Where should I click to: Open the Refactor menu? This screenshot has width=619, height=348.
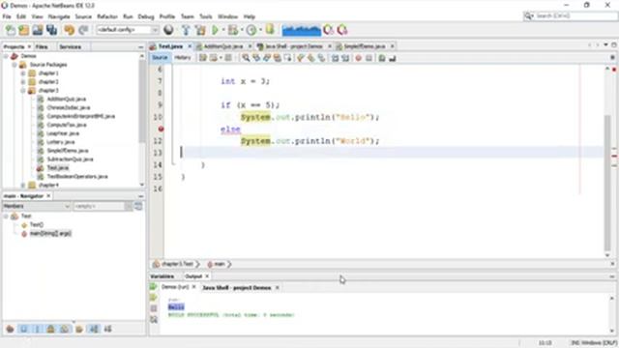pos(107,16)
